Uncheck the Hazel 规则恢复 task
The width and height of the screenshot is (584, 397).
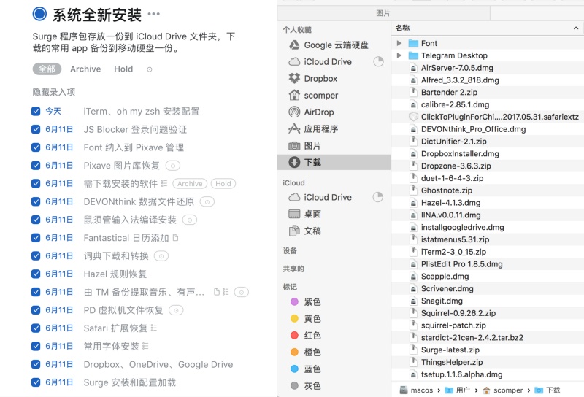[36, 274]
